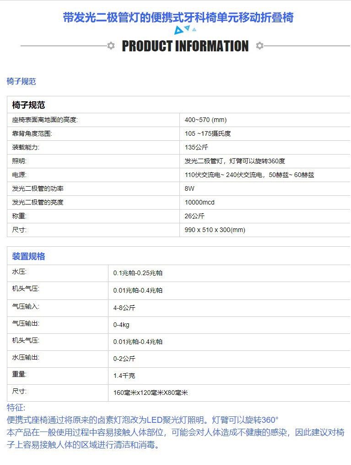This screenshot has width=351, height=465.
Task: Click the line starting 本产品在一般使用过程中
Action: click(176, 432)
